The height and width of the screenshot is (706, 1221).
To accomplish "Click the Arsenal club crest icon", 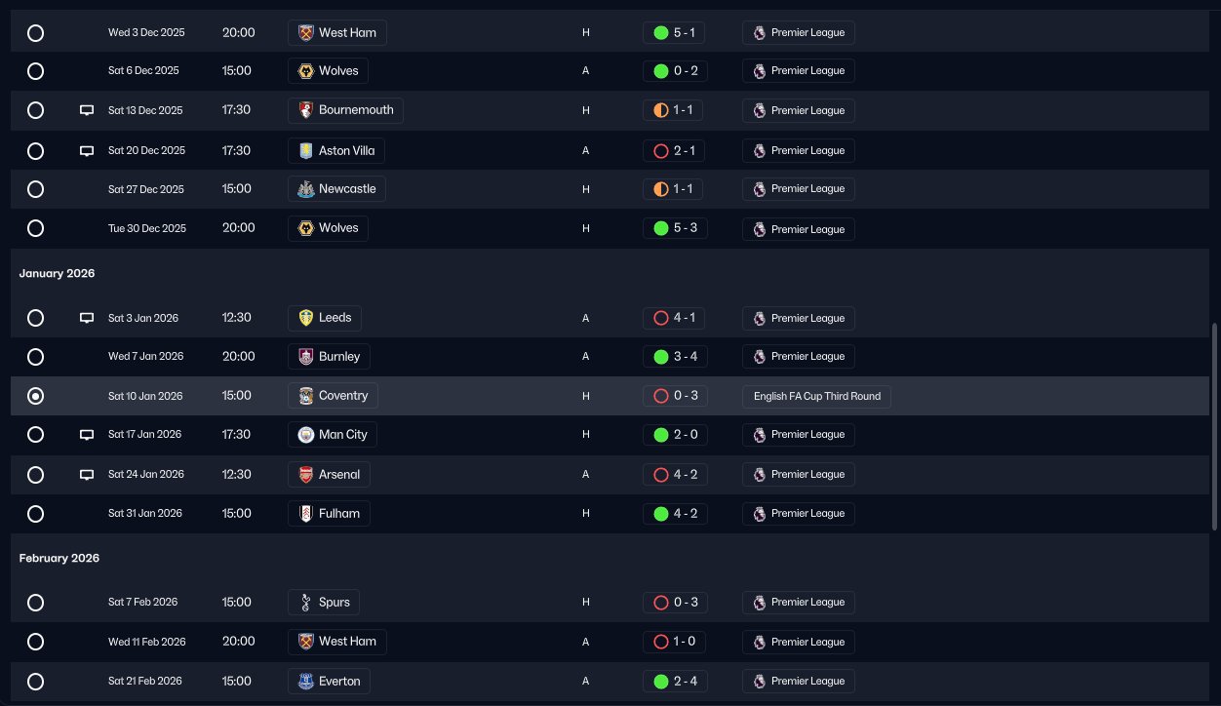I will click(x=306, y=475).
